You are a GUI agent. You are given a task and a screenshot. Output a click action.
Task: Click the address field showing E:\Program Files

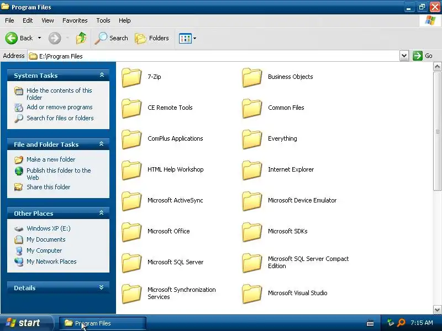point(214,56)
